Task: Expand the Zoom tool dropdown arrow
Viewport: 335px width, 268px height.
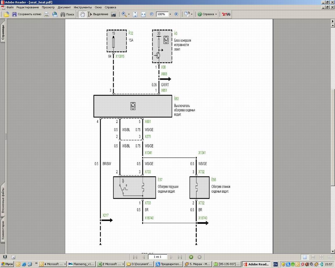Action: click(x=129, y=14)
